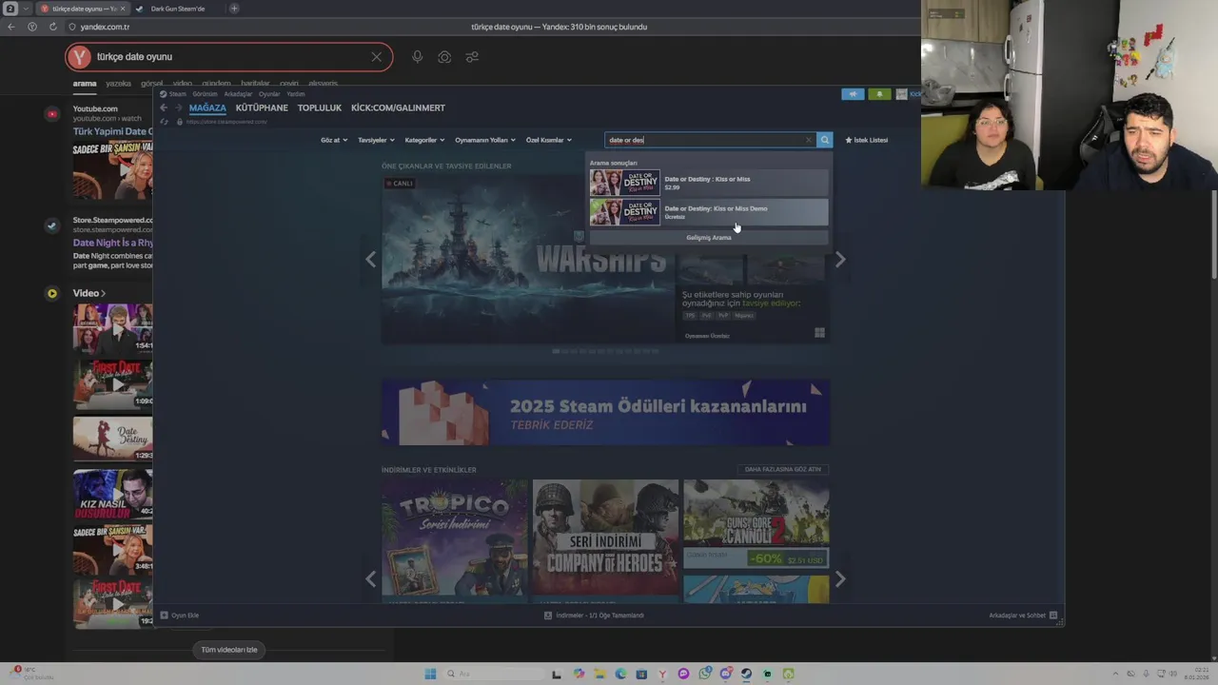Open KİCK.COM/GALINMERT profile tab

(x=398, y=108)
